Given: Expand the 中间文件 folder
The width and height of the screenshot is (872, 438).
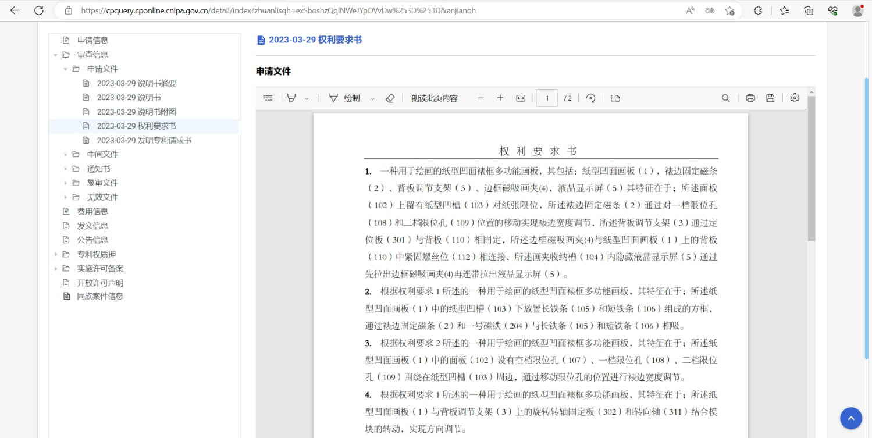Looking at the screenshot, I should tap(66, 155).
